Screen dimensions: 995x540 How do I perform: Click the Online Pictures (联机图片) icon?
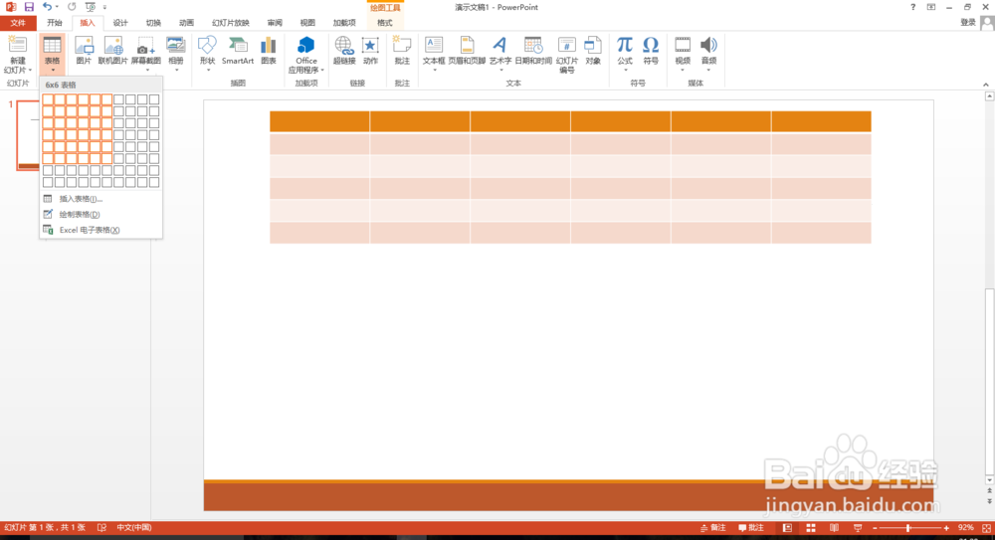click(x=113, y=51)
